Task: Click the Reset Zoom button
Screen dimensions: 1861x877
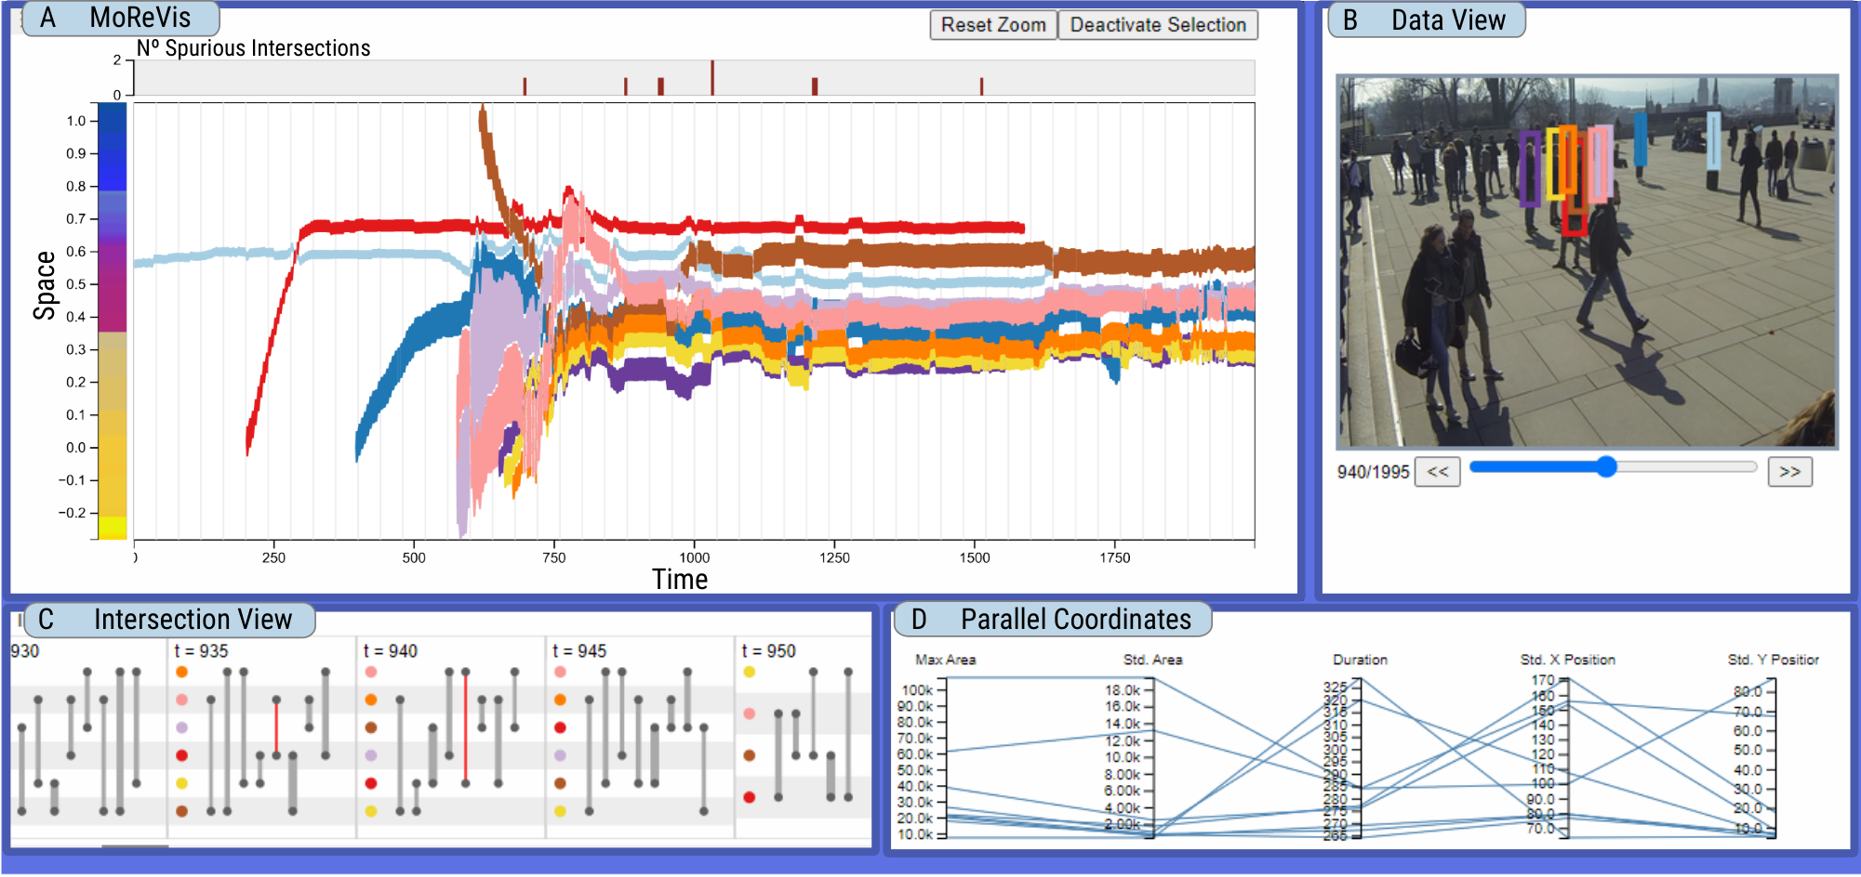Action: click(993, 25)
